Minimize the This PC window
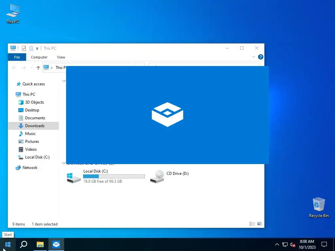The height and width of the screenshot is (251, 335). click(227, 48)
